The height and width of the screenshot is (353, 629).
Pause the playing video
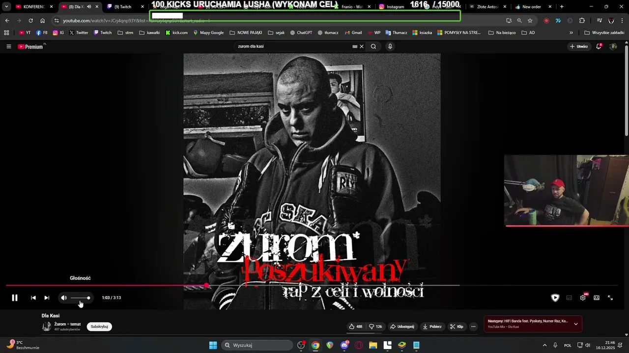click(x=15, y=298)
